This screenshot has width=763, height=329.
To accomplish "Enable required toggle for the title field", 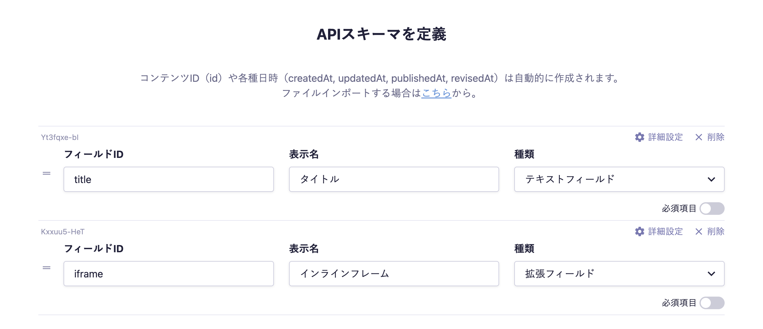I will point(712,209).
